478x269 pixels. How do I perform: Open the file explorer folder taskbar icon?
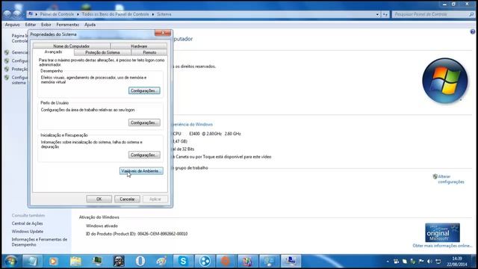75,261
